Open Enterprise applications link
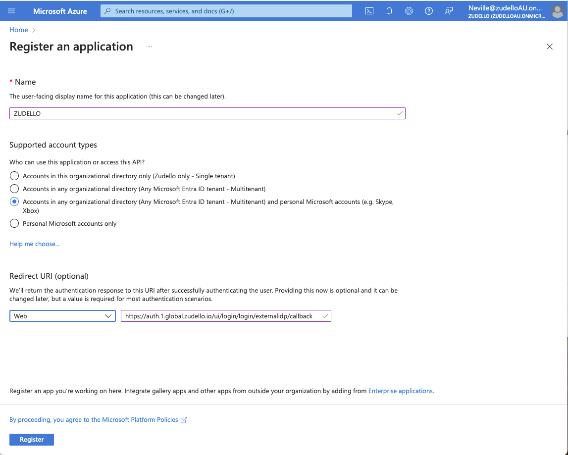568x455 pixels. (x=400, y=391)
